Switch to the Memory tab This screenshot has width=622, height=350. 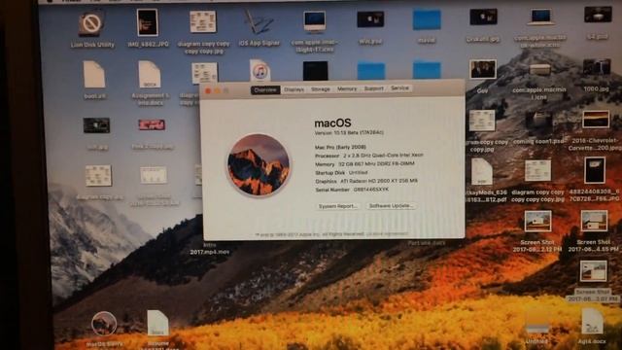[x=347, y=88]
